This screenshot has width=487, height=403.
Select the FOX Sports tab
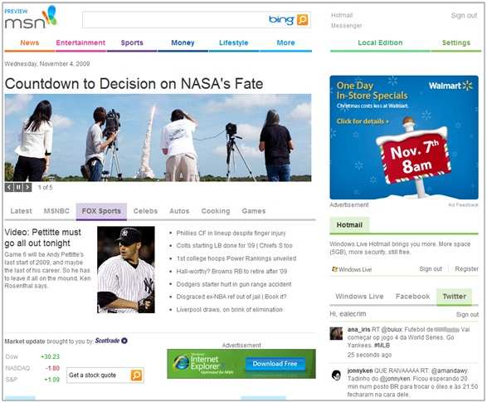[x=101, y=211]
